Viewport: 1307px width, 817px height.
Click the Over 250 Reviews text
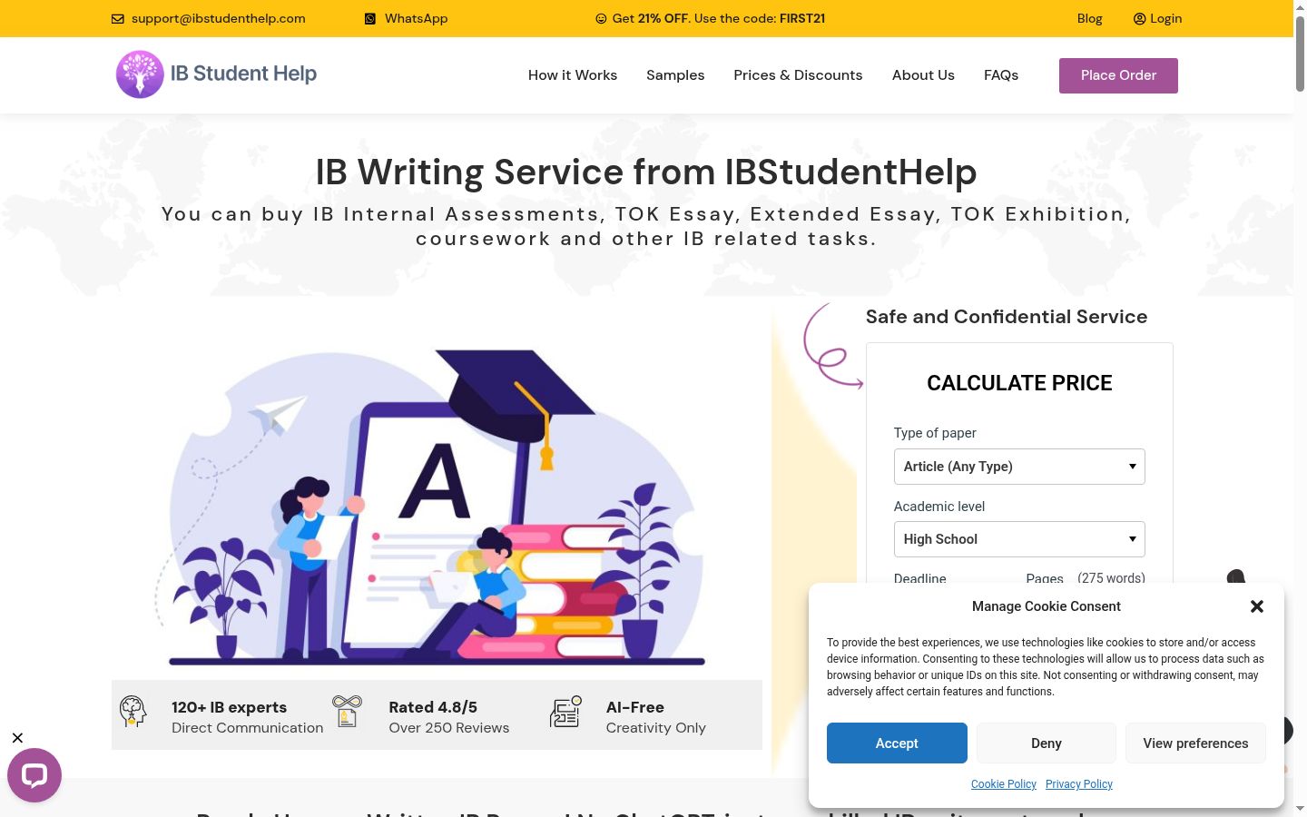[x=449, y=728]
